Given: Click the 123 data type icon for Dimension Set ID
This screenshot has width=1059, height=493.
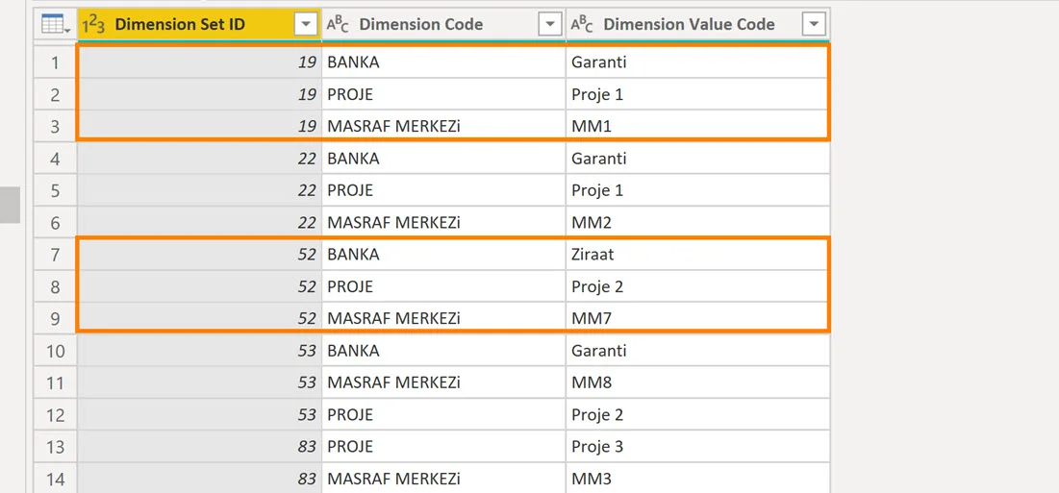Looking at the screenshot, I should (94, 24).
